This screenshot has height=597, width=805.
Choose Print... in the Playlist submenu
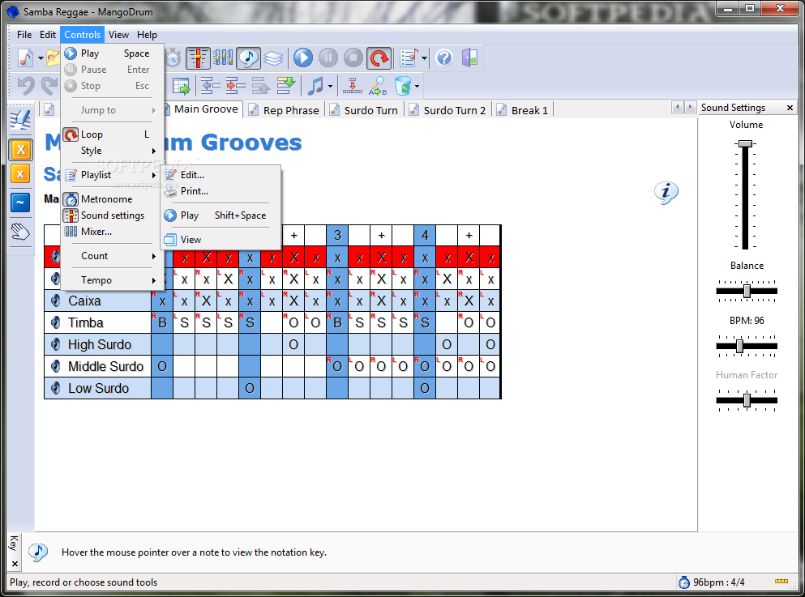(221, 191)
